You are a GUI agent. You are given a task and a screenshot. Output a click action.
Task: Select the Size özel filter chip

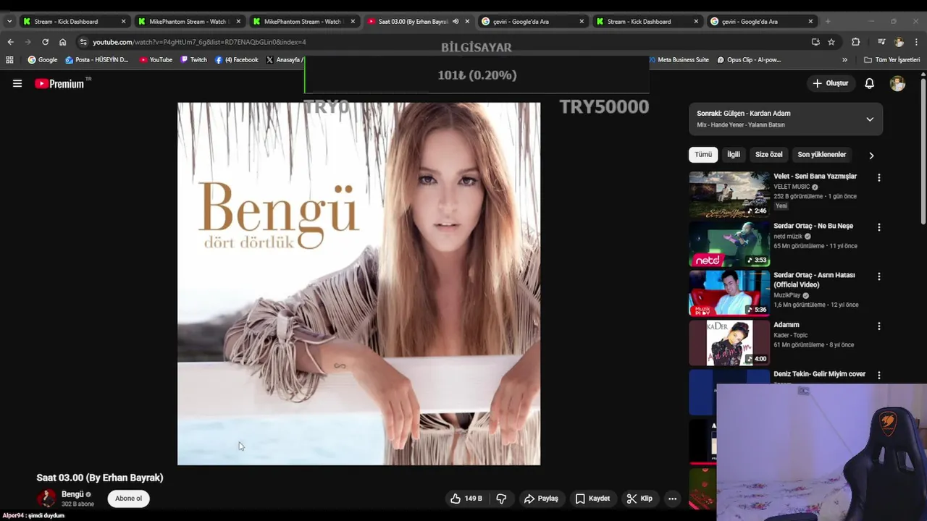(768, 154)
